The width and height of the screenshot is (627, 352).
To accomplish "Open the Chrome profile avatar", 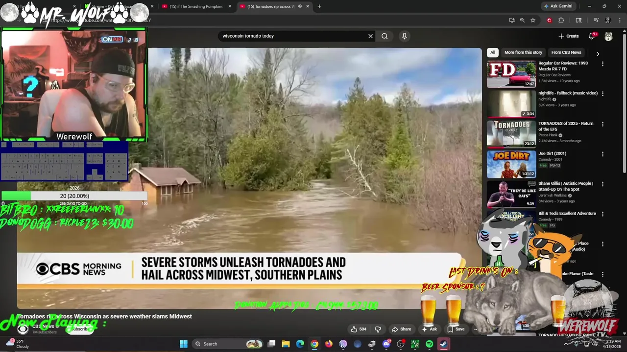I will tap(608, 20).
